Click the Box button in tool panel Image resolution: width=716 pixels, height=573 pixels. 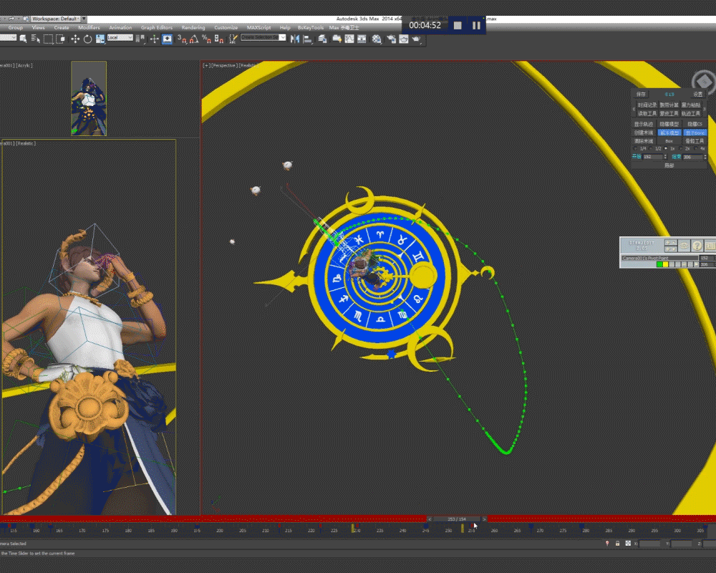pyautogui.click(x=669, y=141)
